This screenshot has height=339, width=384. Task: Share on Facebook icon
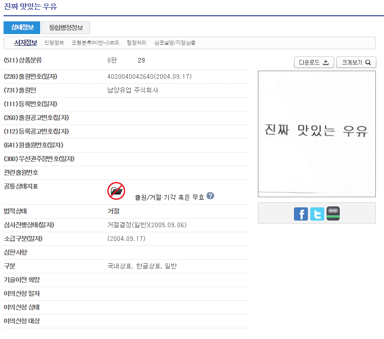pos(301,213)
